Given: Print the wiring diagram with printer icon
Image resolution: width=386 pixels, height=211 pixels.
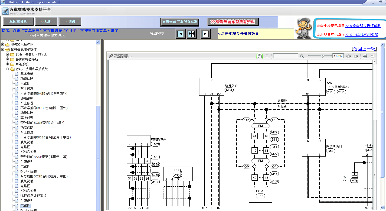Looking at the screenshot, I should tap(365, 56).
